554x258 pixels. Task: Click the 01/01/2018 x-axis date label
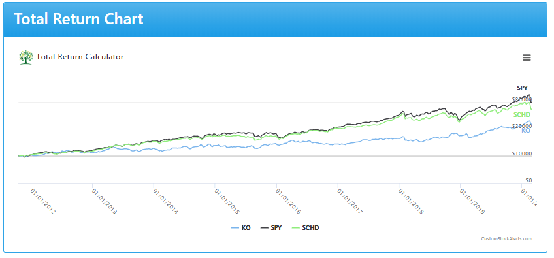(x=412, y=201)
